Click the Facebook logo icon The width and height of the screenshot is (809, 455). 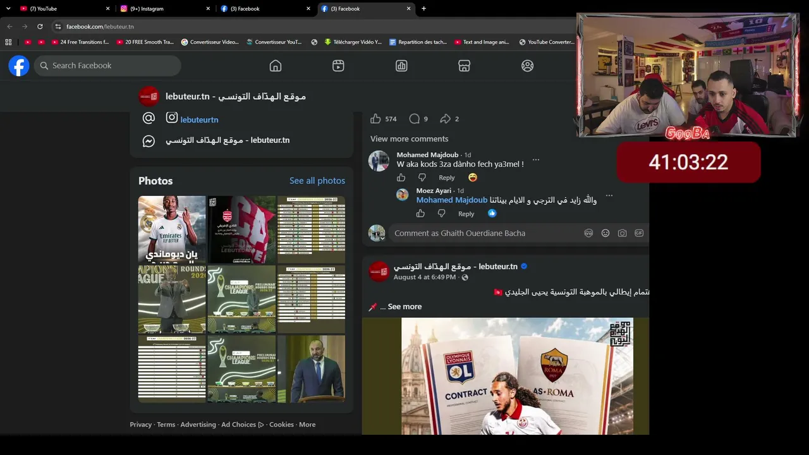point(19,66)
